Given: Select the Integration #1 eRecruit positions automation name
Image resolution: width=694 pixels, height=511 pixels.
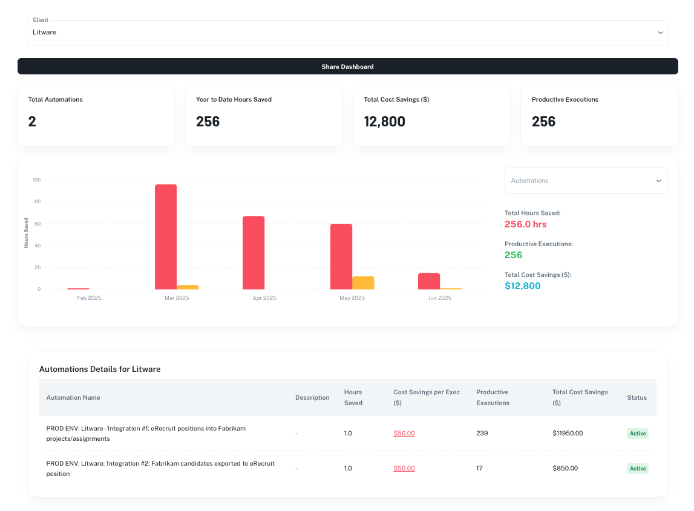Looking at the screenshot, I should point(146,433).
